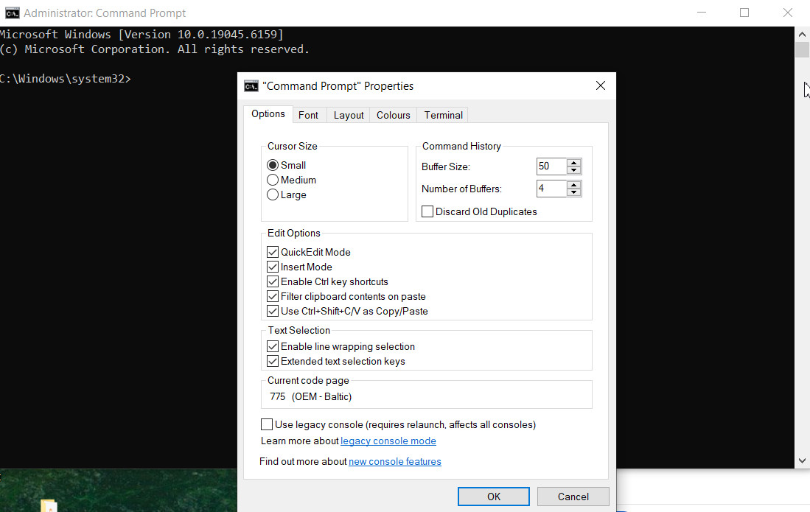810x512 pixels.
Task: Increase the Buffer Size with the up arrow
Action: (574, 163)
